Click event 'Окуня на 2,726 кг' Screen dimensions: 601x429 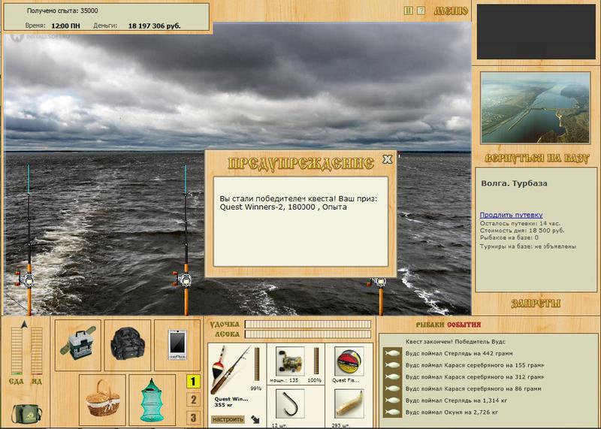coord(452,412)
